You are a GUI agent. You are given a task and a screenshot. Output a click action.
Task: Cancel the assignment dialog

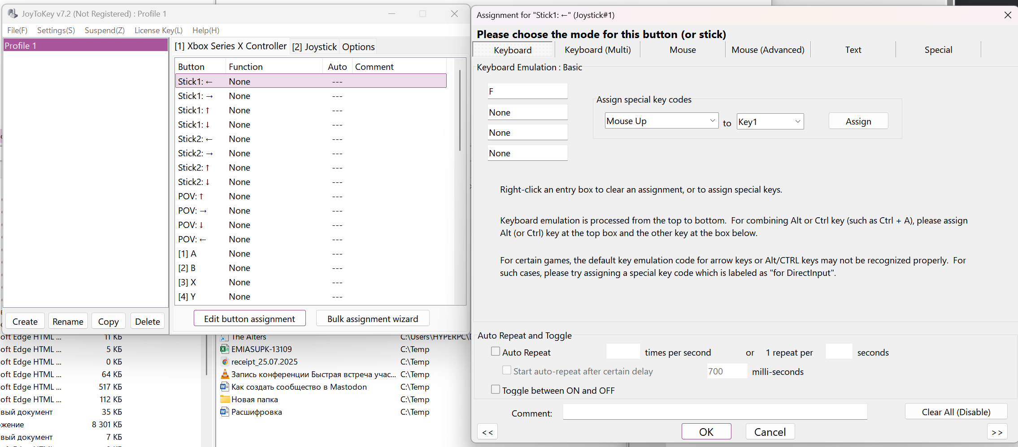click(x=770, y=432)
